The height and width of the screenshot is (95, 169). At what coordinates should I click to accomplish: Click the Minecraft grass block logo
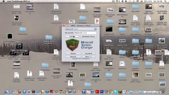[x=72, y=45]
